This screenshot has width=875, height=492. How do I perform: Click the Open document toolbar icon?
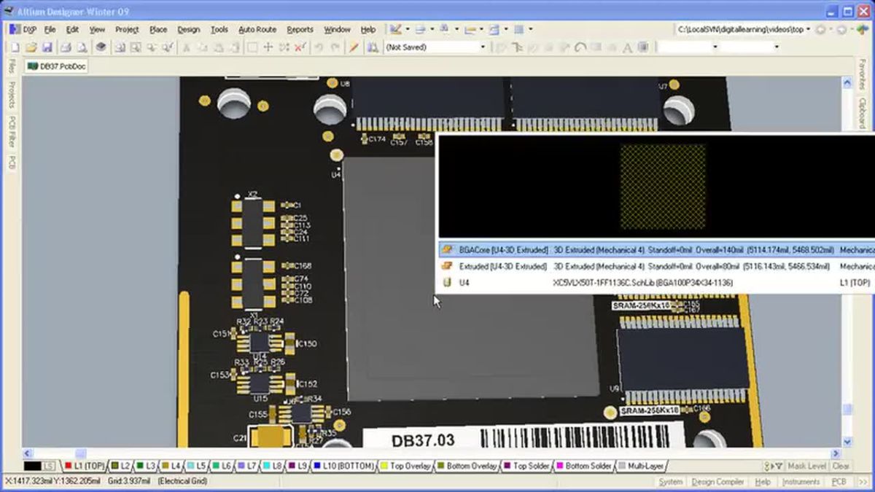33,47
